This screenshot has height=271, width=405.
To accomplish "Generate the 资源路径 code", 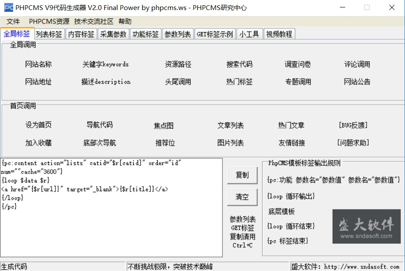I will pos(178,64).
